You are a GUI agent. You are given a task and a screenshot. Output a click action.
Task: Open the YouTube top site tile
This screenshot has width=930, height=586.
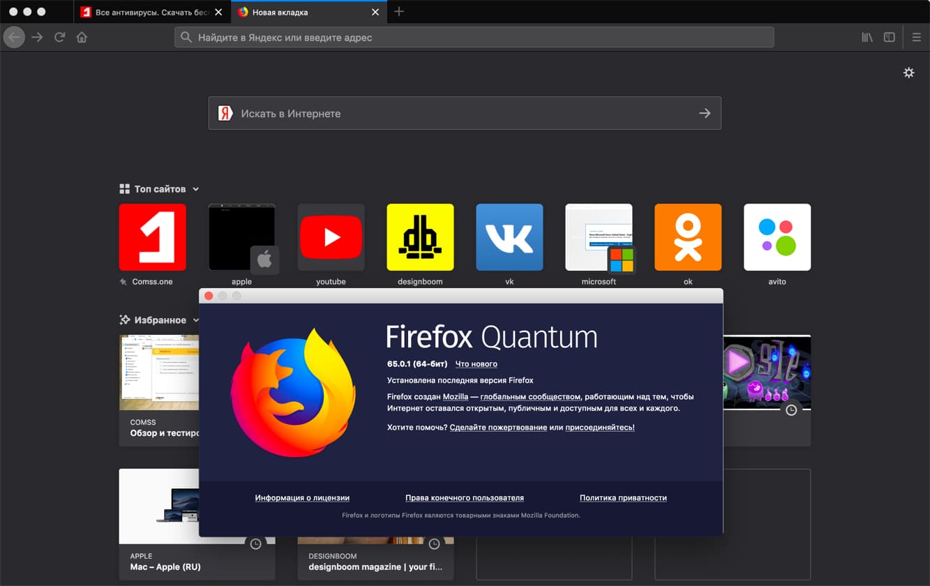(x=331, y=237)
